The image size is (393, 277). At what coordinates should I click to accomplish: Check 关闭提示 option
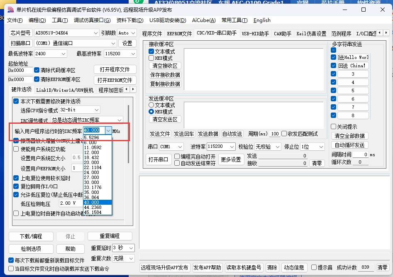pyautogui.click(x=333, y=126)
